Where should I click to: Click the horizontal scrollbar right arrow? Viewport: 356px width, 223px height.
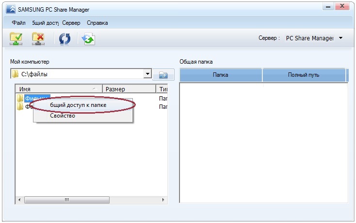coord(163,200)
